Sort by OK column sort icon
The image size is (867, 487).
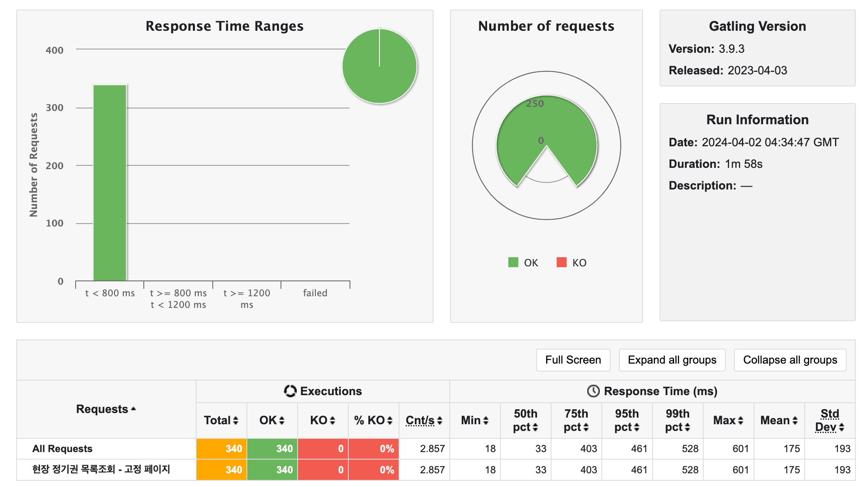282,421
